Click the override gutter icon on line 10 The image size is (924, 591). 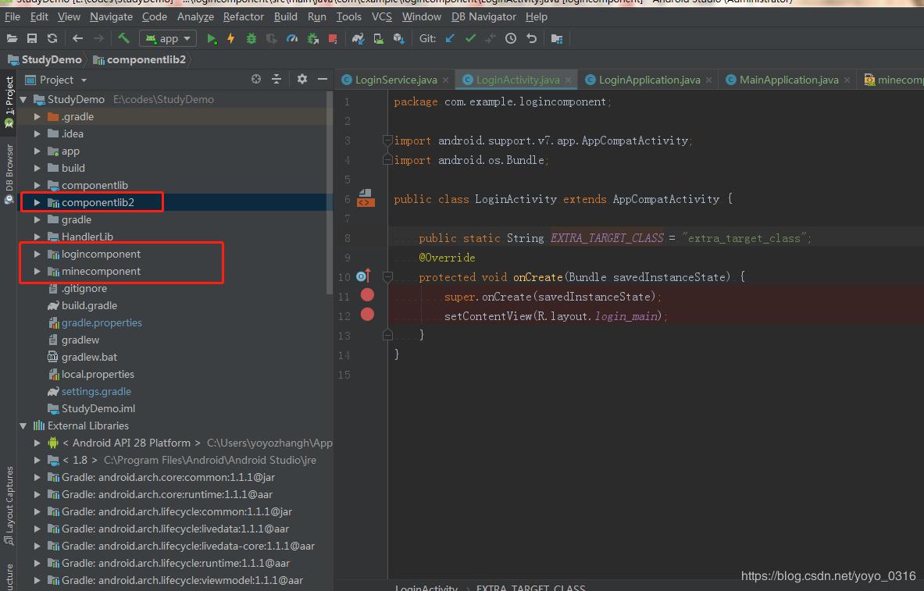pyautogui.click(x=364, y=276)
